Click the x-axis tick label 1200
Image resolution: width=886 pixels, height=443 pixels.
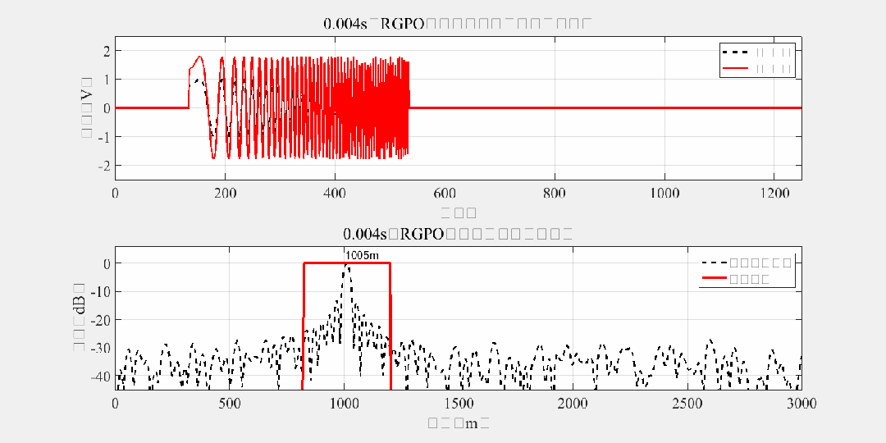click(774, 193)
